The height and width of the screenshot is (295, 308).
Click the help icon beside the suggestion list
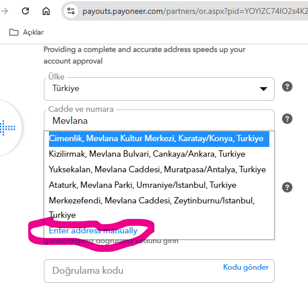pos(287,187)
